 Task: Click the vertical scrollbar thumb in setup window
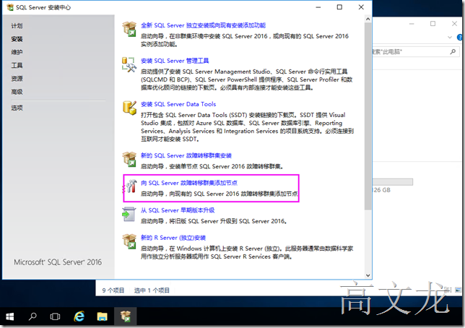pos(368,116)
